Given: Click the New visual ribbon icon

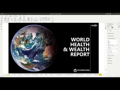Looking at the screenshot, I should pos(5,19).
